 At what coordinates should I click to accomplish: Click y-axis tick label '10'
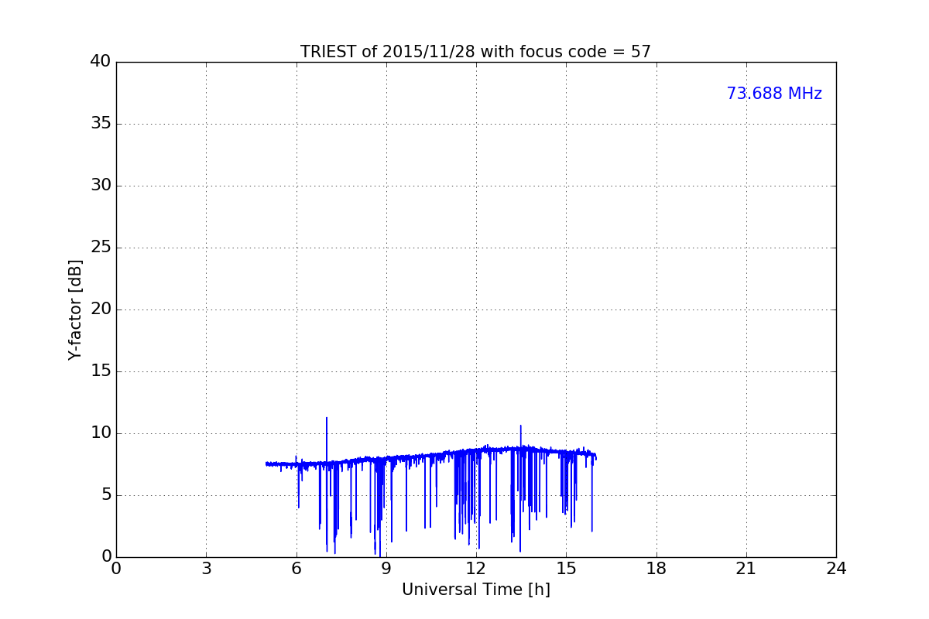click(x=101, y=433)
